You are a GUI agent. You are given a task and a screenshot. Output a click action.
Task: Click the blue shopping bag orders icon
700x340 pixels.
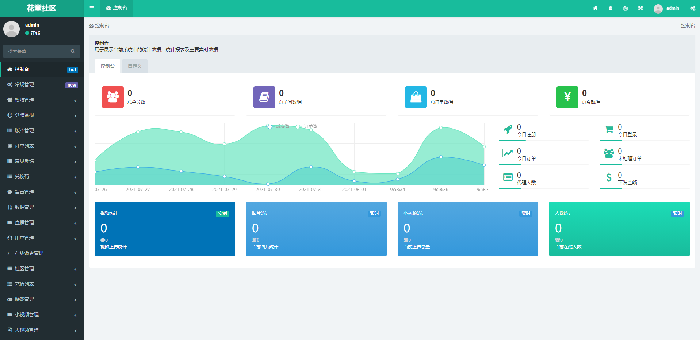click(x=416, y=97)
